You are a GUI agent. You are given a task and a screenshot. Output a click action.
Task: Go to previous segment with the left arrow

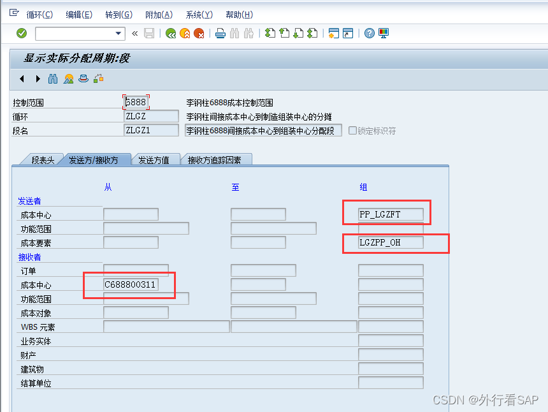(22, 79)
